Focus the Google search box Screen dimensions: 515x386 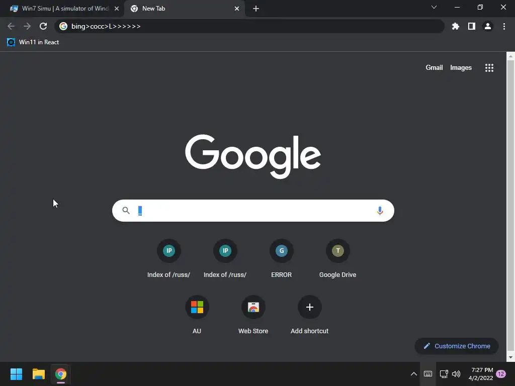(x=253, y=211)
